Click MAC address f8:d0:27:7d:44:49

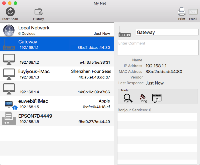coord(94,122)
